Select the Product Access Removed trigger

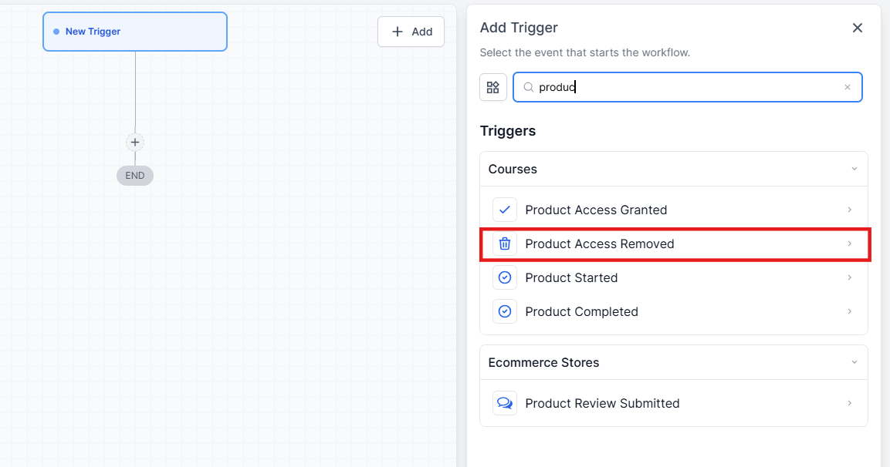click(x=600, y=244)
